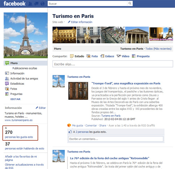The image size is (175, 169).
Task: Open the Trompe-l'oeil article title
Action: click(126, 83)
